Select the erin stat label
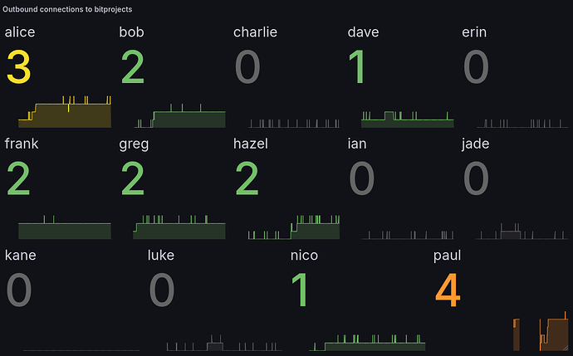The height and width of the screenshot is (356, 573). [474, 33]
